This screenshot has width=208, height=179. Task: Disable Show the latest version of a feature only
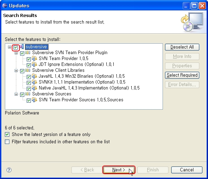pos(7,134)
